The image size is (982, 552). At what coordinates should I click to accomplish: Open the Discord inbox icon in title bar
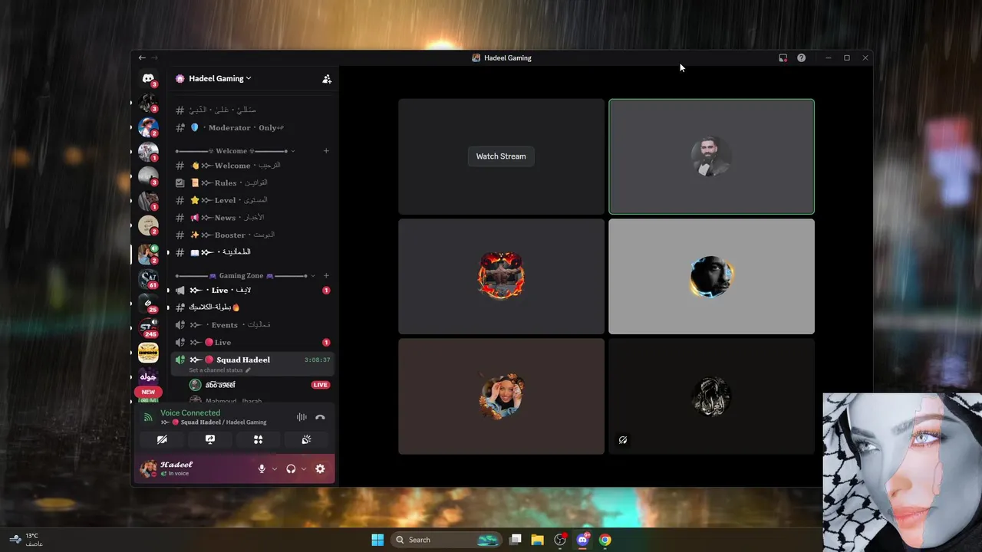click(783, 58)
